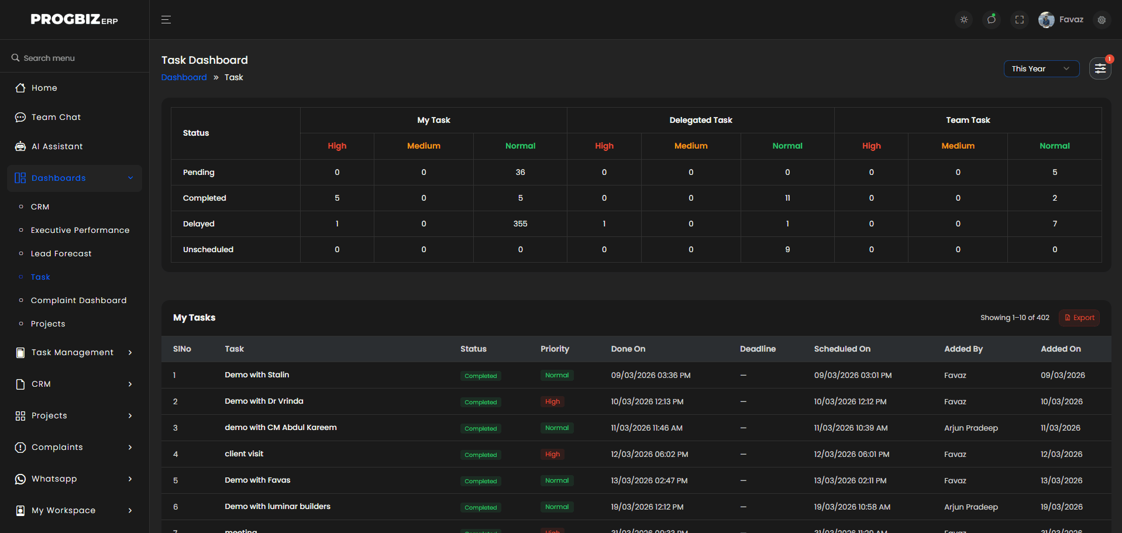This screenshot has height=533, width=1122.
Task: Open settings gear icon in header
Action: 1102,20
